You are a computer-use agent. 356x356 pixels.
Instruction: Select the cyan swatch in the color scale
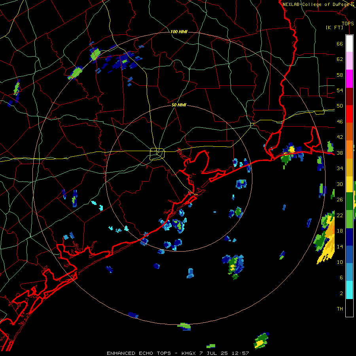(349, 290)
